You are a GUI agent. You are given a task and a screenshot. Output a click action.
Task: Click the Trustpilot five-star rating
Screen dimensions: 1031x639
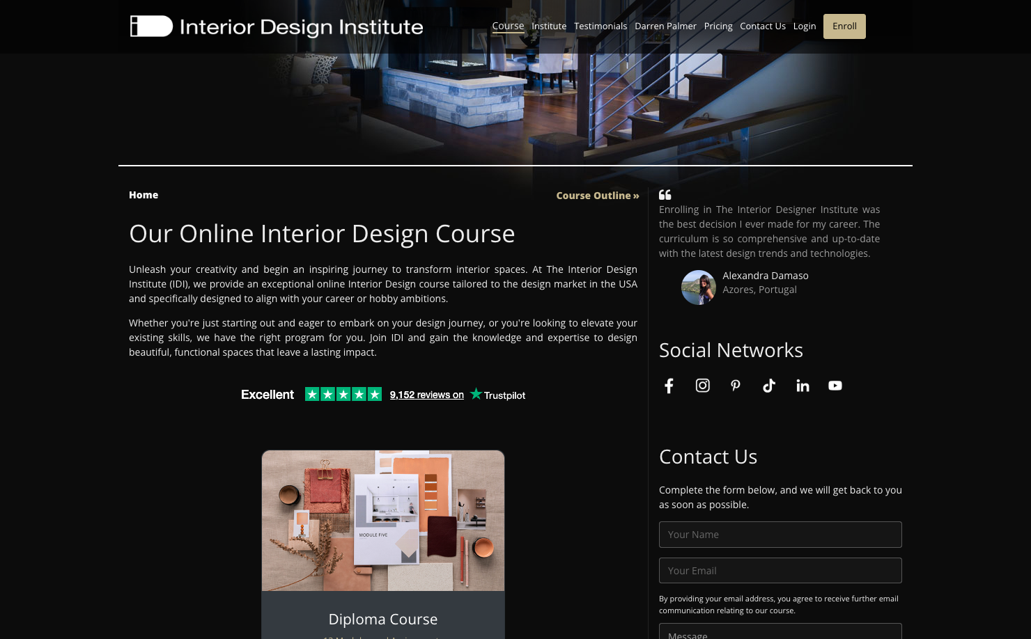343,394
